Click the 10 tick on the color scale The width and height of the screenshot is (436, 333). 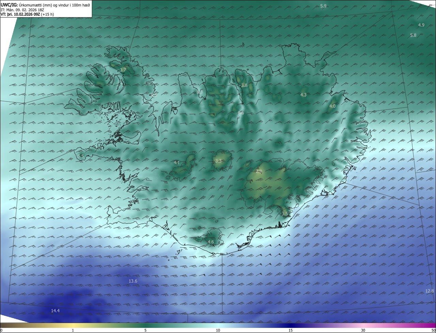(218, 330)
